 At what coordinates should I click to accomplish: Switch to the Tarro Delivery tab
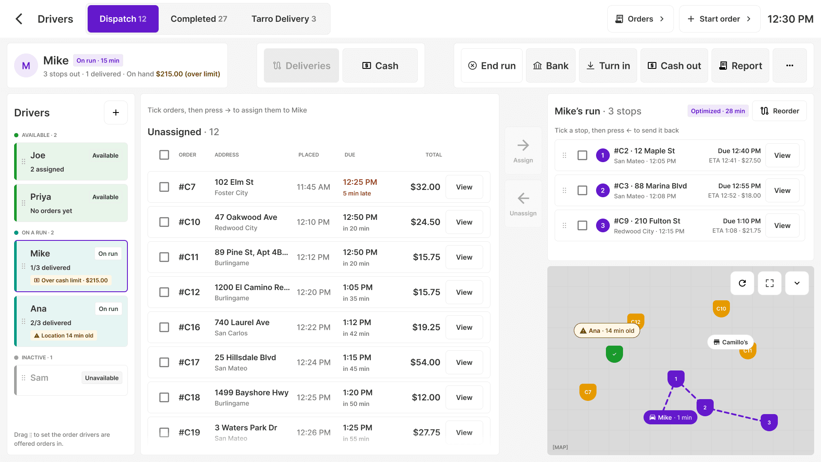[x=284, y=19]
